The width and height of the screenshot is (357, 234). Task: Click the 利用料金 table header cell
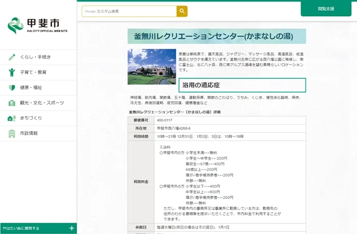coord(141,182)
